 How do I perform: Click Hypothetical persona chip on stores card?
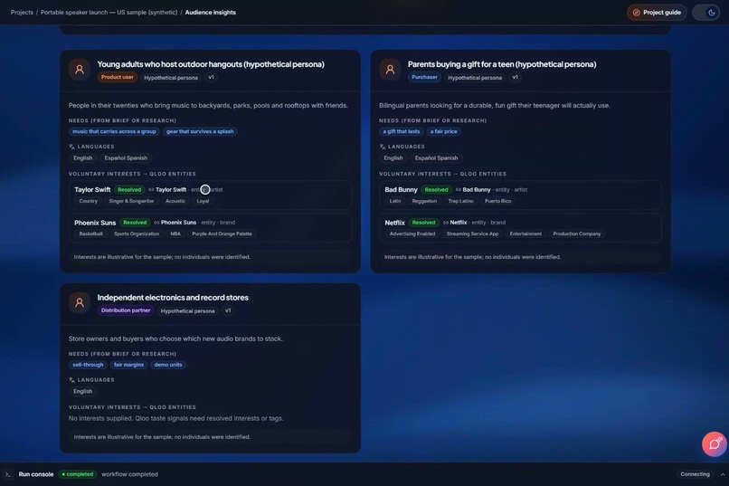coord(188,310)
